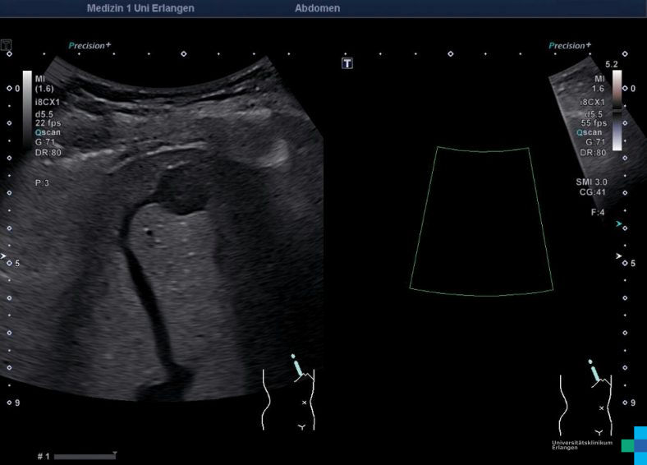Click the Medizin 1 Uni Erlangen header
The height and width of the screenshot is (465, 647).
click(140, 8)
